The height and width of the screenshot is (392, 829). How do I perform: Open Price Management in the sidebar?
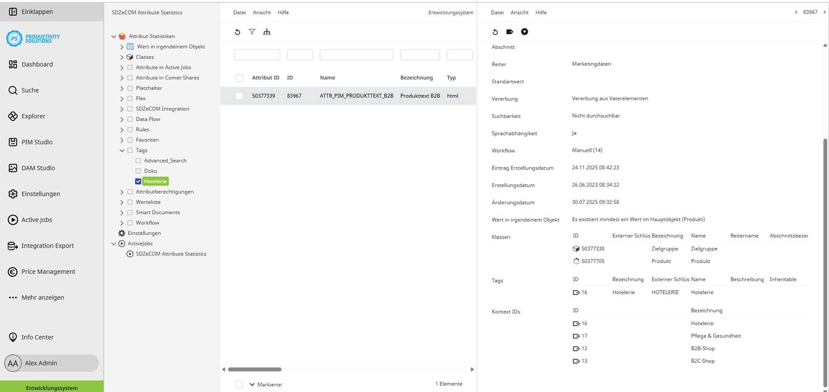click(x=13, y=271)
